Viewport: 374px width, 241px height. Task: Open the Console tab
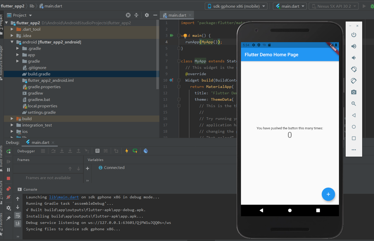point(27,189)
